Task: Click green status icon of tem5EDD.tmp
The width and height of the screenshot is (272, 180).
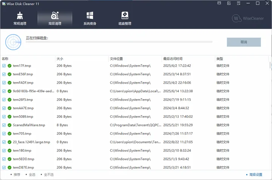Action: click(9, 159)
